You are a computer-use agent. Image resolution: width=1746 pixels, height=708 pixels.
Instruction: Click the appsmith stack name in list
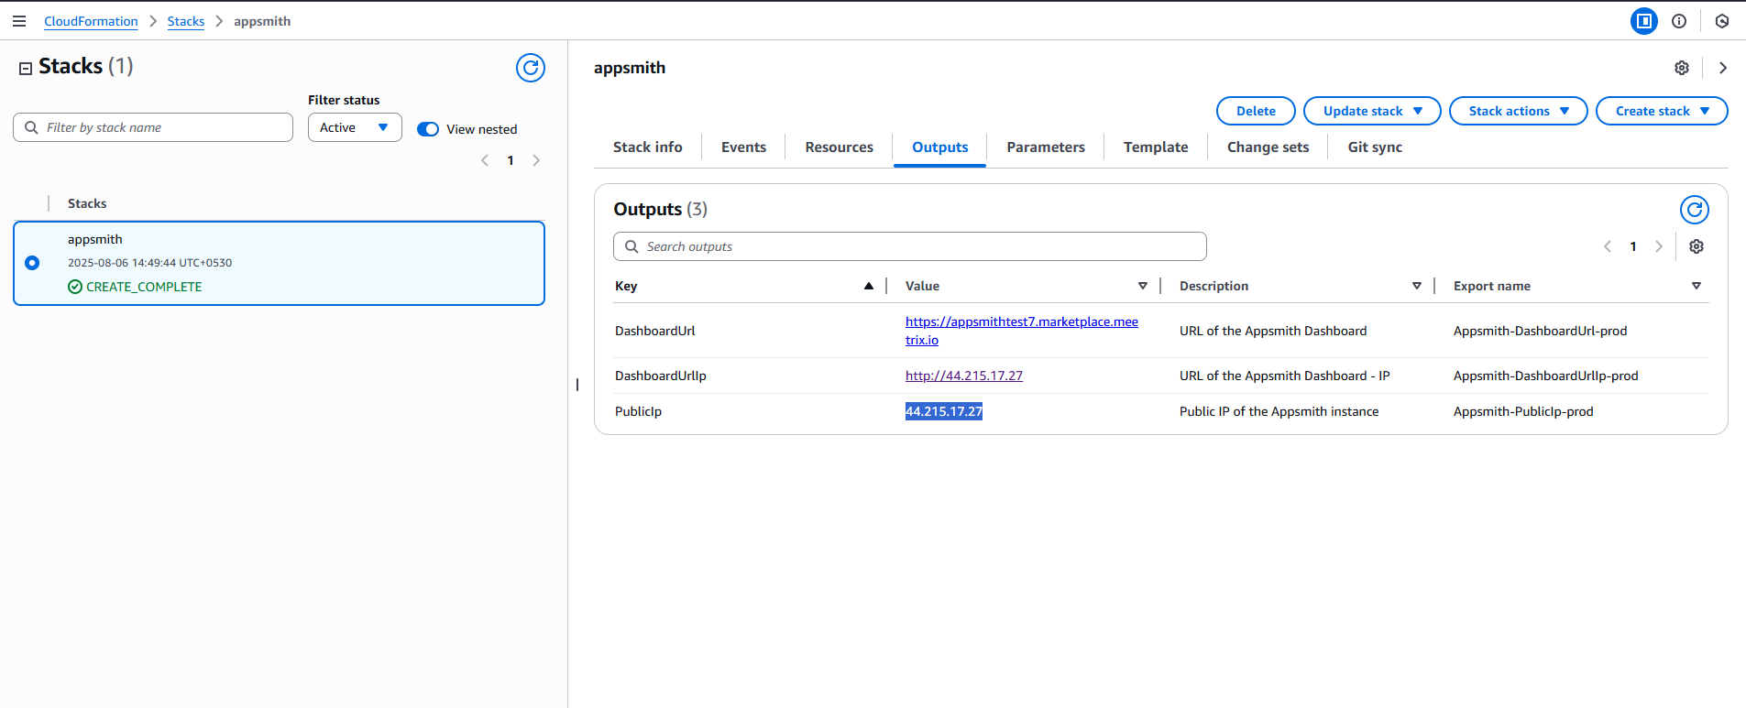[95, 239]
